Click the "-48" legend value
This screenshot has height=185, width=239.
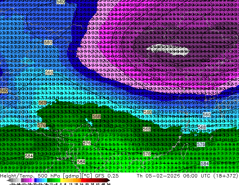(x=18, y=184)
